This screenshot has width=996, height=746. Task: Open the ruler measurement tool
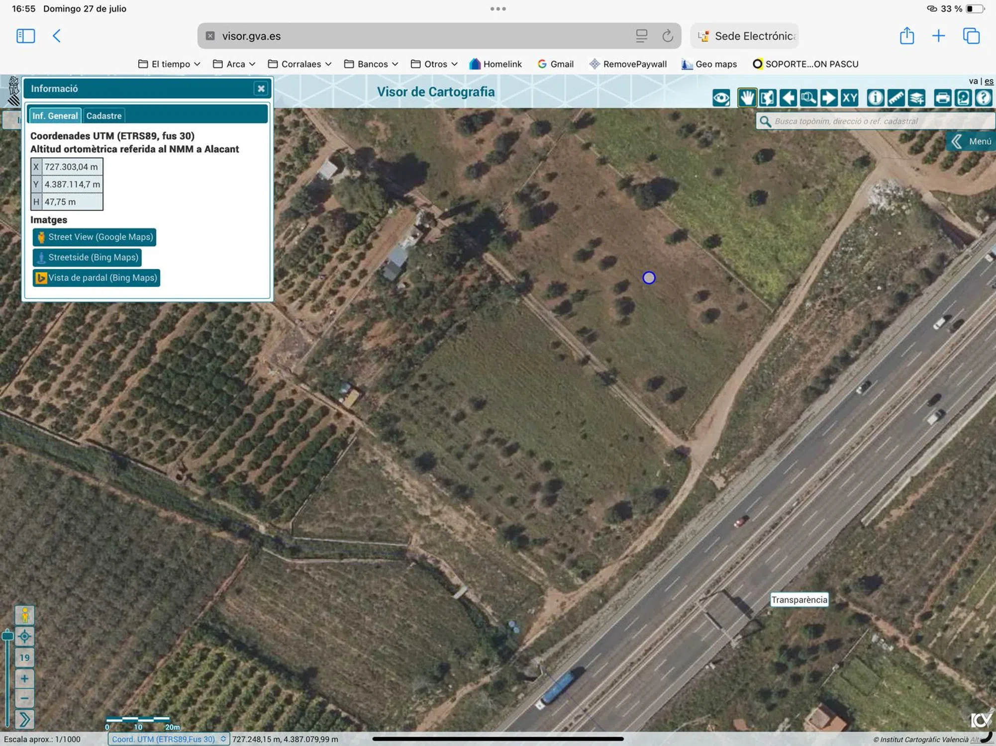point(896,98)
